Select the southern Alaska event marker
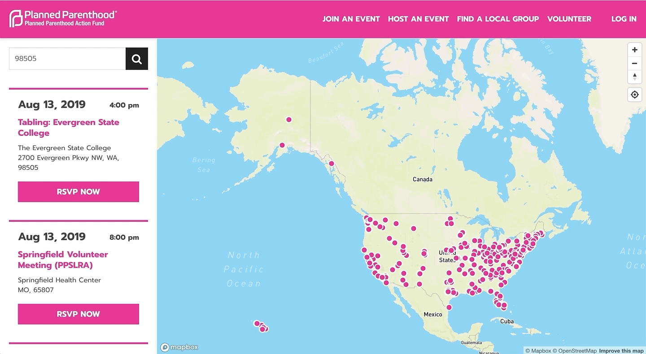This screenshot has width=646, height=354. tap(282, 145)
